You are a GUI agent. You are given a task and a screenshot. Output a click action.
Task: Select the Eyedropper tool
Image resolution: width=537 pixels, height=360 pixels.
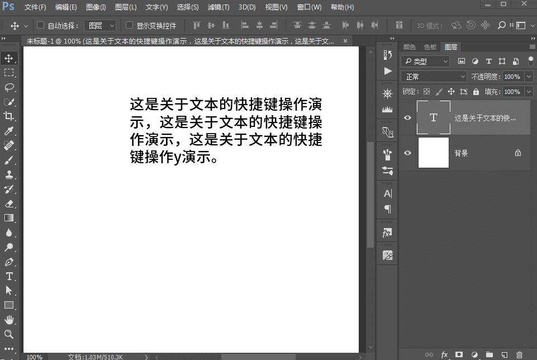(x=9, y=131)
